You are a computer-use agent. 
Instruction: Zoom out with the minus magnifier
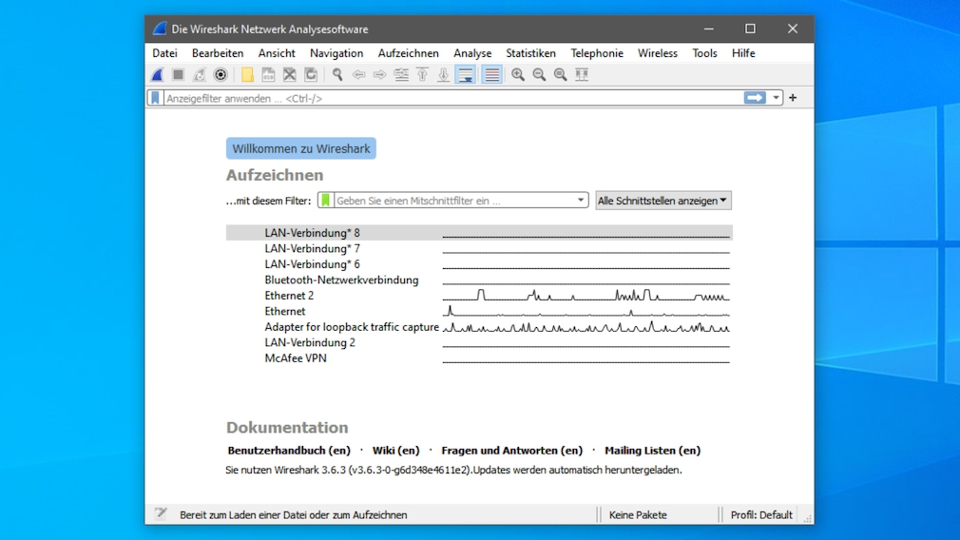(539, 75)
